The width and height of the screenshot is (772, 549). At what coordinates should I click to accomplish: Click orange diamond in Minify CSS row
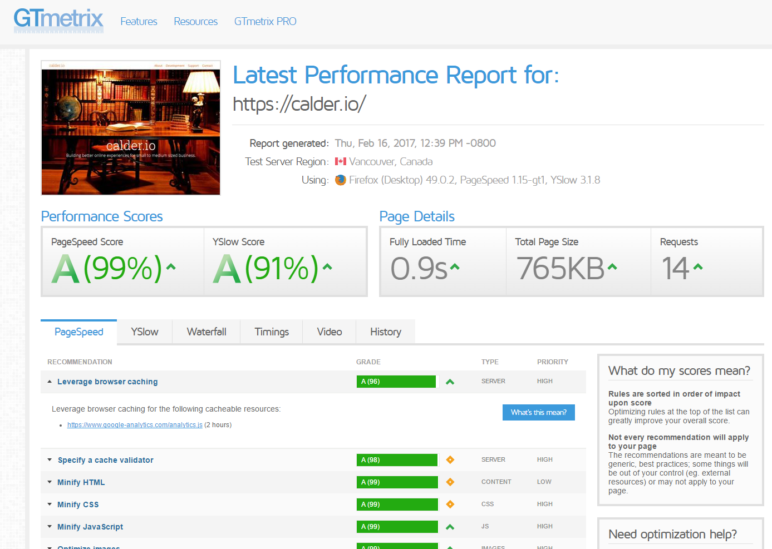(450, 504)
